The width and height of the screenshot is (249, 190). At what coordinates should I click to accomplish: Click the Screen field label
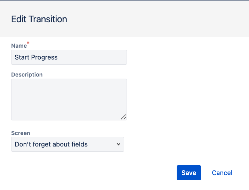pos(21,133)
